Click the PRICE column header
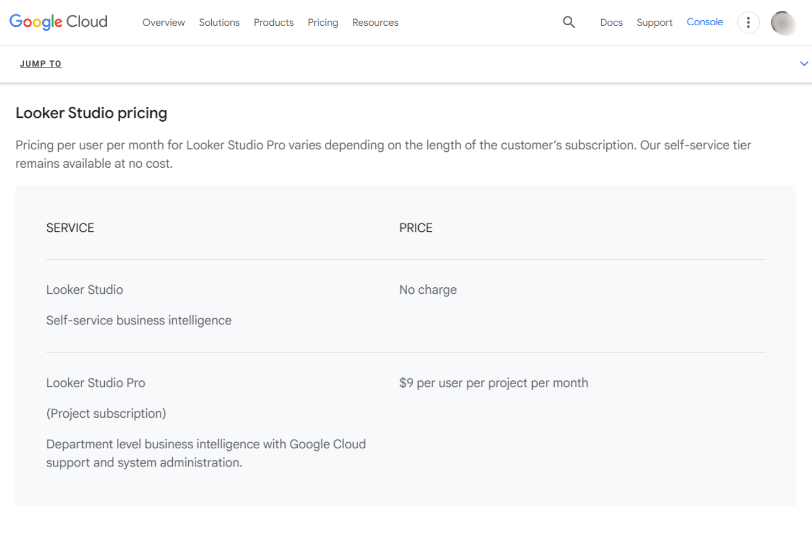812x541 pixels. [x=416, y=228]
